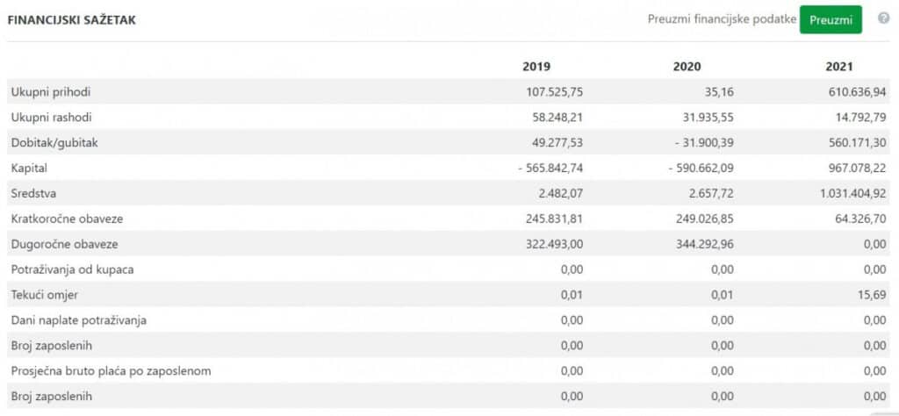Select the 2021 column header
The width and height of the screenshot is (899, 416).
(838, 67)
